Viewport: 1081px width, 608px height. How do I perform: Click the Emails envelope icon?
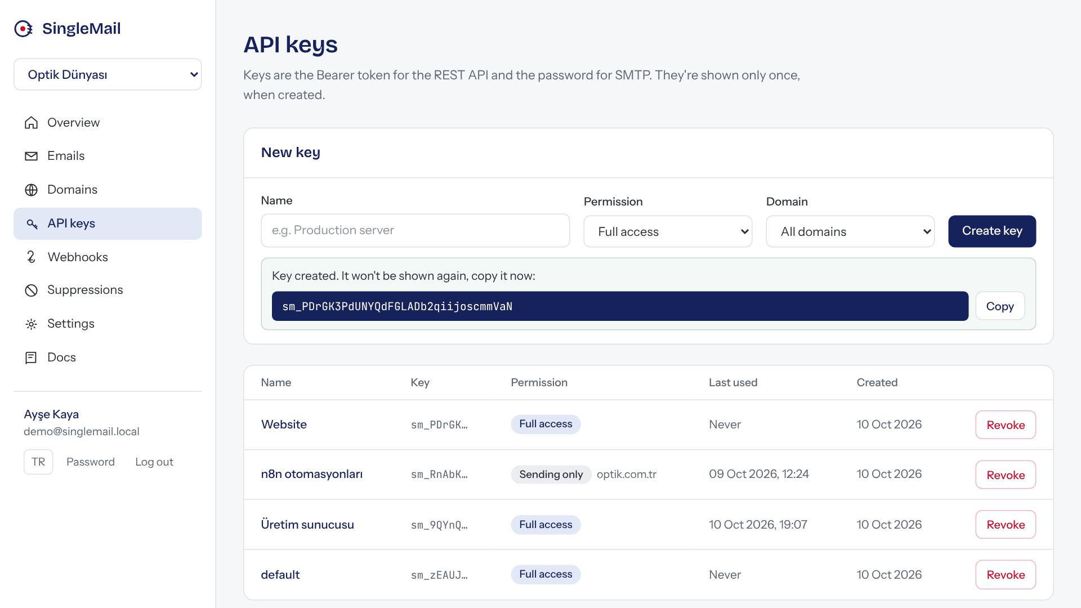[31, 156]
